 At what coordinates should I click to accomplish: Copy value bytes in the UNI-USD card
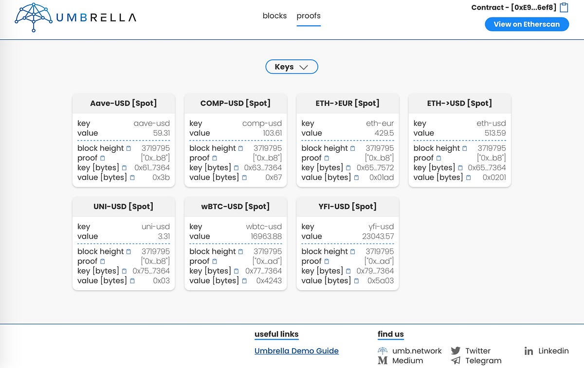132,280
